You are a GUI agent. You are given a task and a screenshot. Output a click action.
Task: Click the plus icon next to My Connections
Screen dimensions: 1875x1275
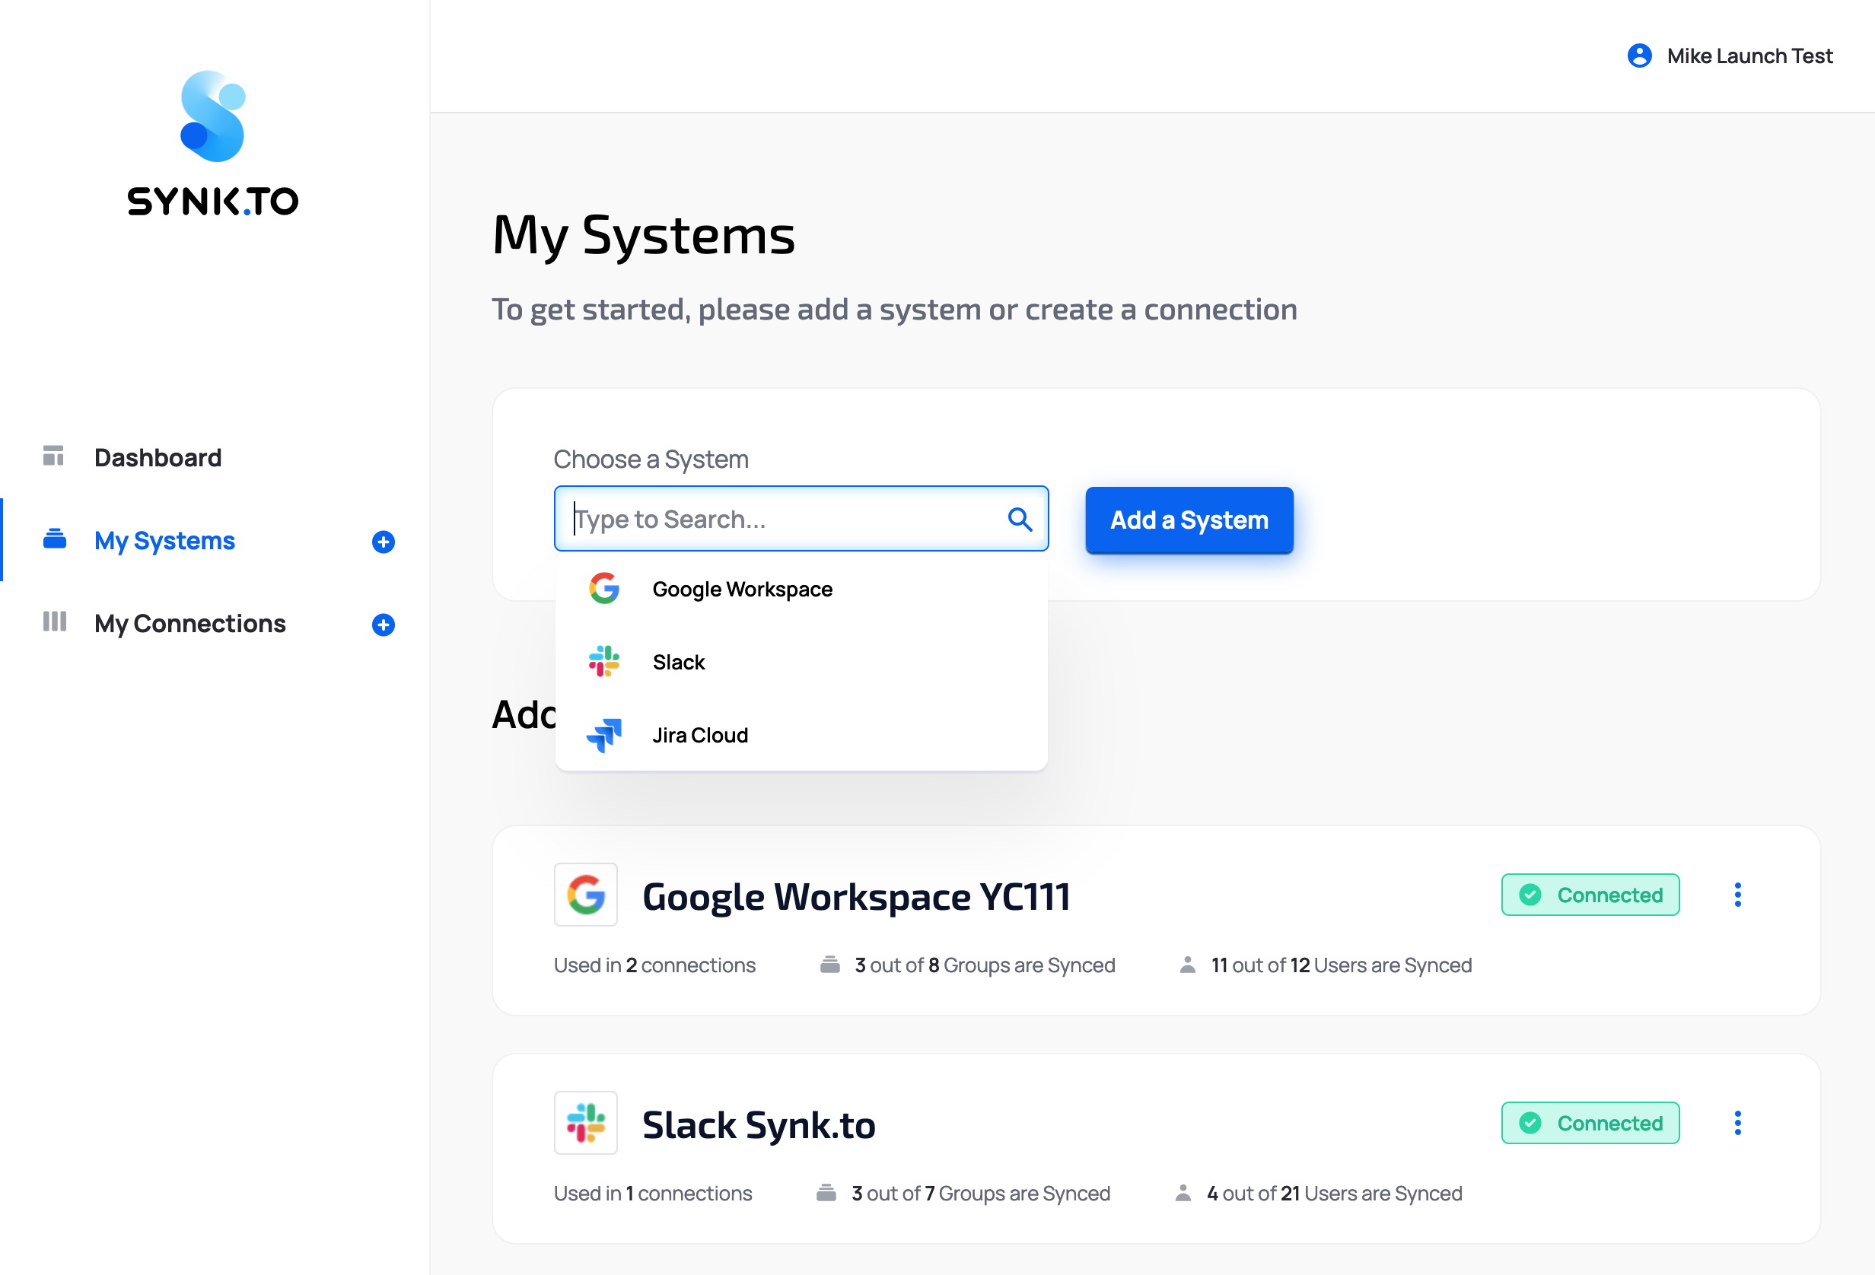click(x=384, y=625)
